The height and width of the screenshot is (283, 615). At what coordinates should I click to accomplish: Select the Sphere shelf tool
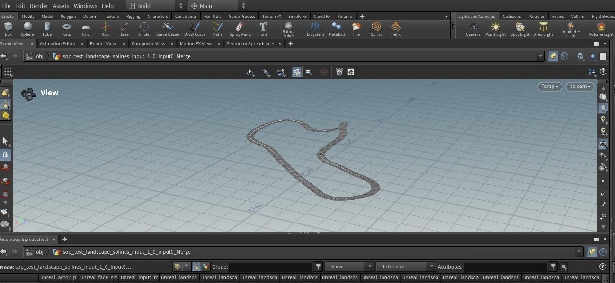[x=27, y=29]
